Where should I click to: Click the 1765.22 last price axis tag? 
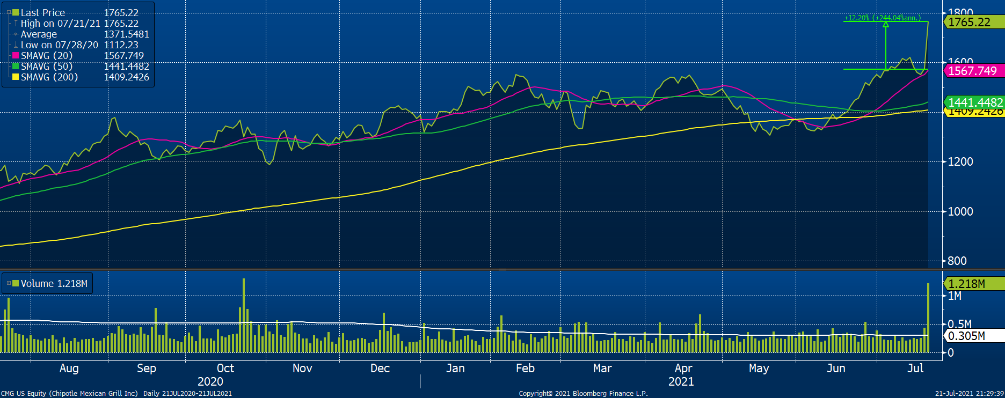[x=974, y=22]
